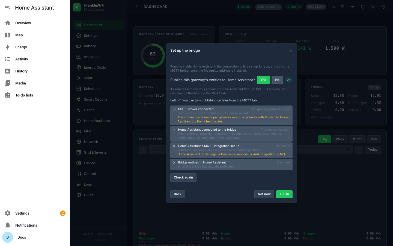Finish the bridge setup
The image size is (393, 246).
[284, 194]
